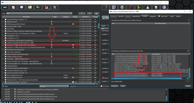The width and height of the screenshot is (194, 103).
Task: Sort by Providing Mod column header
Action: (x=170, y=54)
